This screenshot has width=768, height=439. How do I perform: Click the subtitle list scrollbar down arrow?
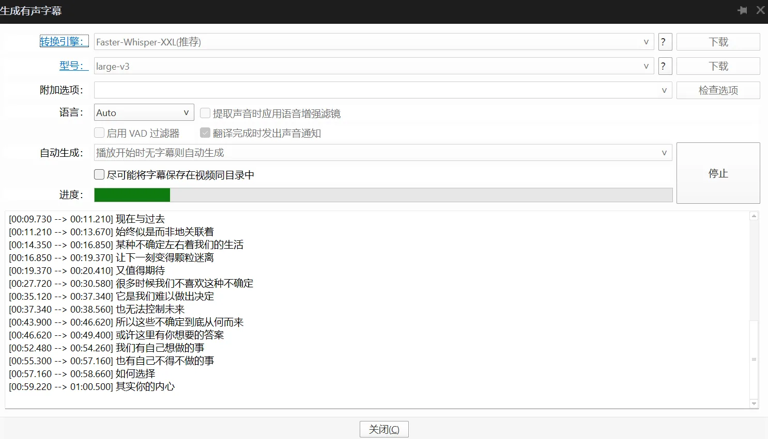pyautogui.click(x=753, y=404)
